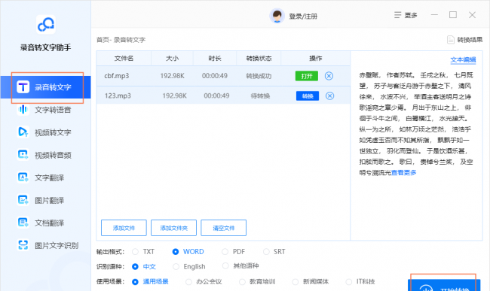
Task: Click the app logo above 录音转文字助手
Action: (46, 25)
